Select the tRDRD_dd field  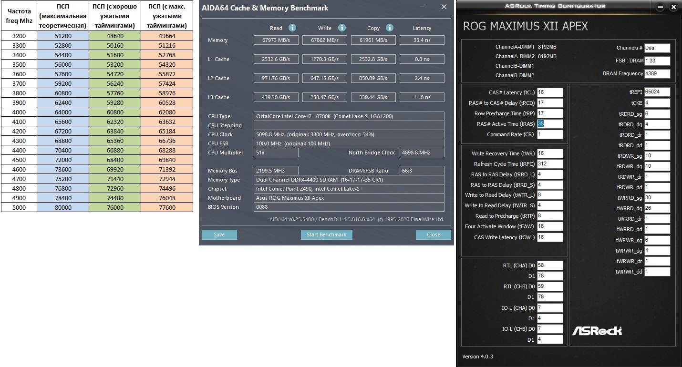657,145
